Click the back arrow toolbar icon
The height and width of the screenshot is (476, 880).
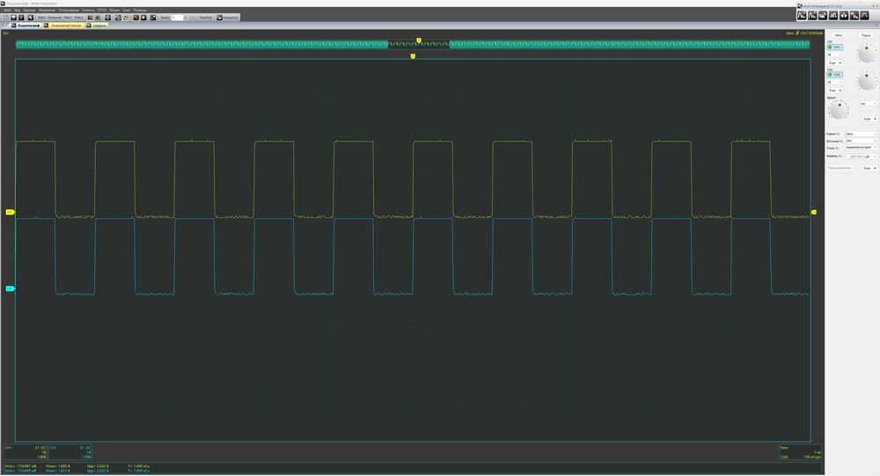pyautogui.click(x=30, y=18)
